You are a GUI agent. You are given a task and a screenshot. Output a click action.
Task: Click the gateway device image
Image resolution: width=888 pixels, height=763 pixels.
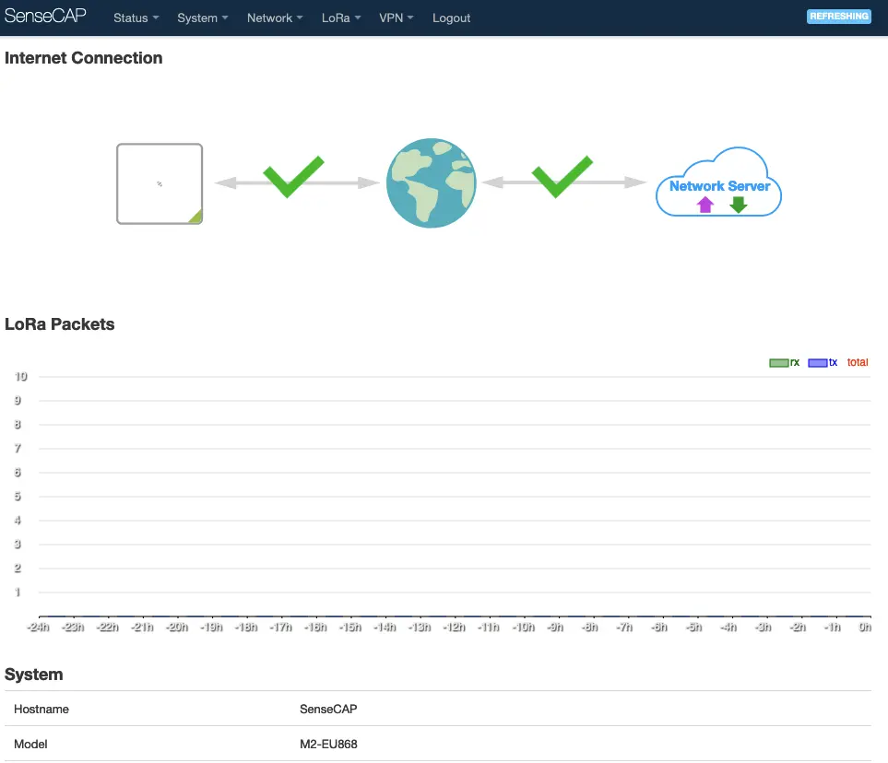click(x=160, y=184)
